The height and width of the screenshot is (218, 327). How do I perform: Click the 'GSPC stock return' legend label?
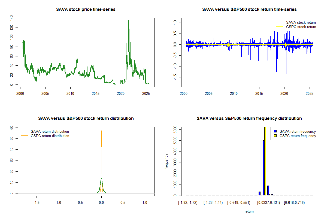coord(301,27)
